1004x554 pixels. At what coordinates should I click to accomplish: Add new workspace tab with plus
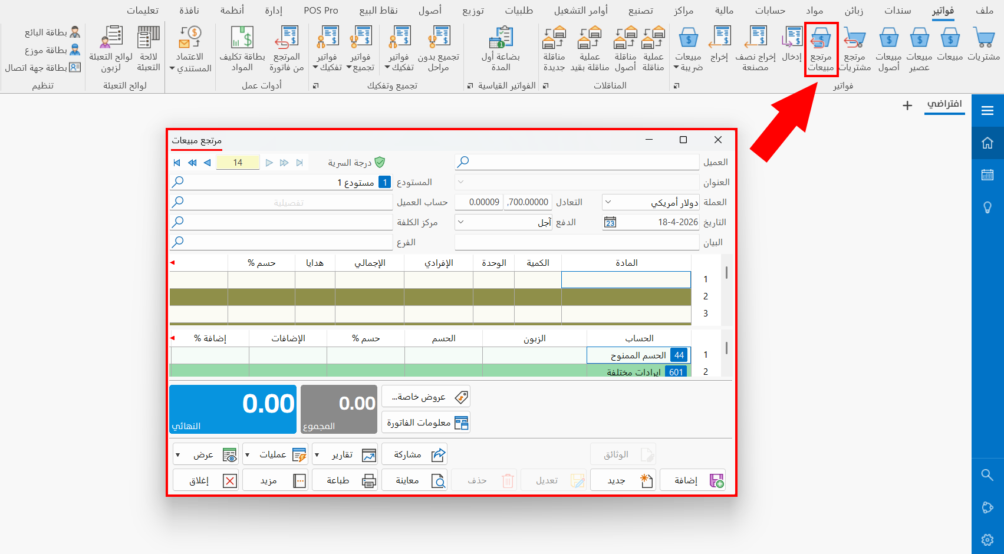point(907,105)
